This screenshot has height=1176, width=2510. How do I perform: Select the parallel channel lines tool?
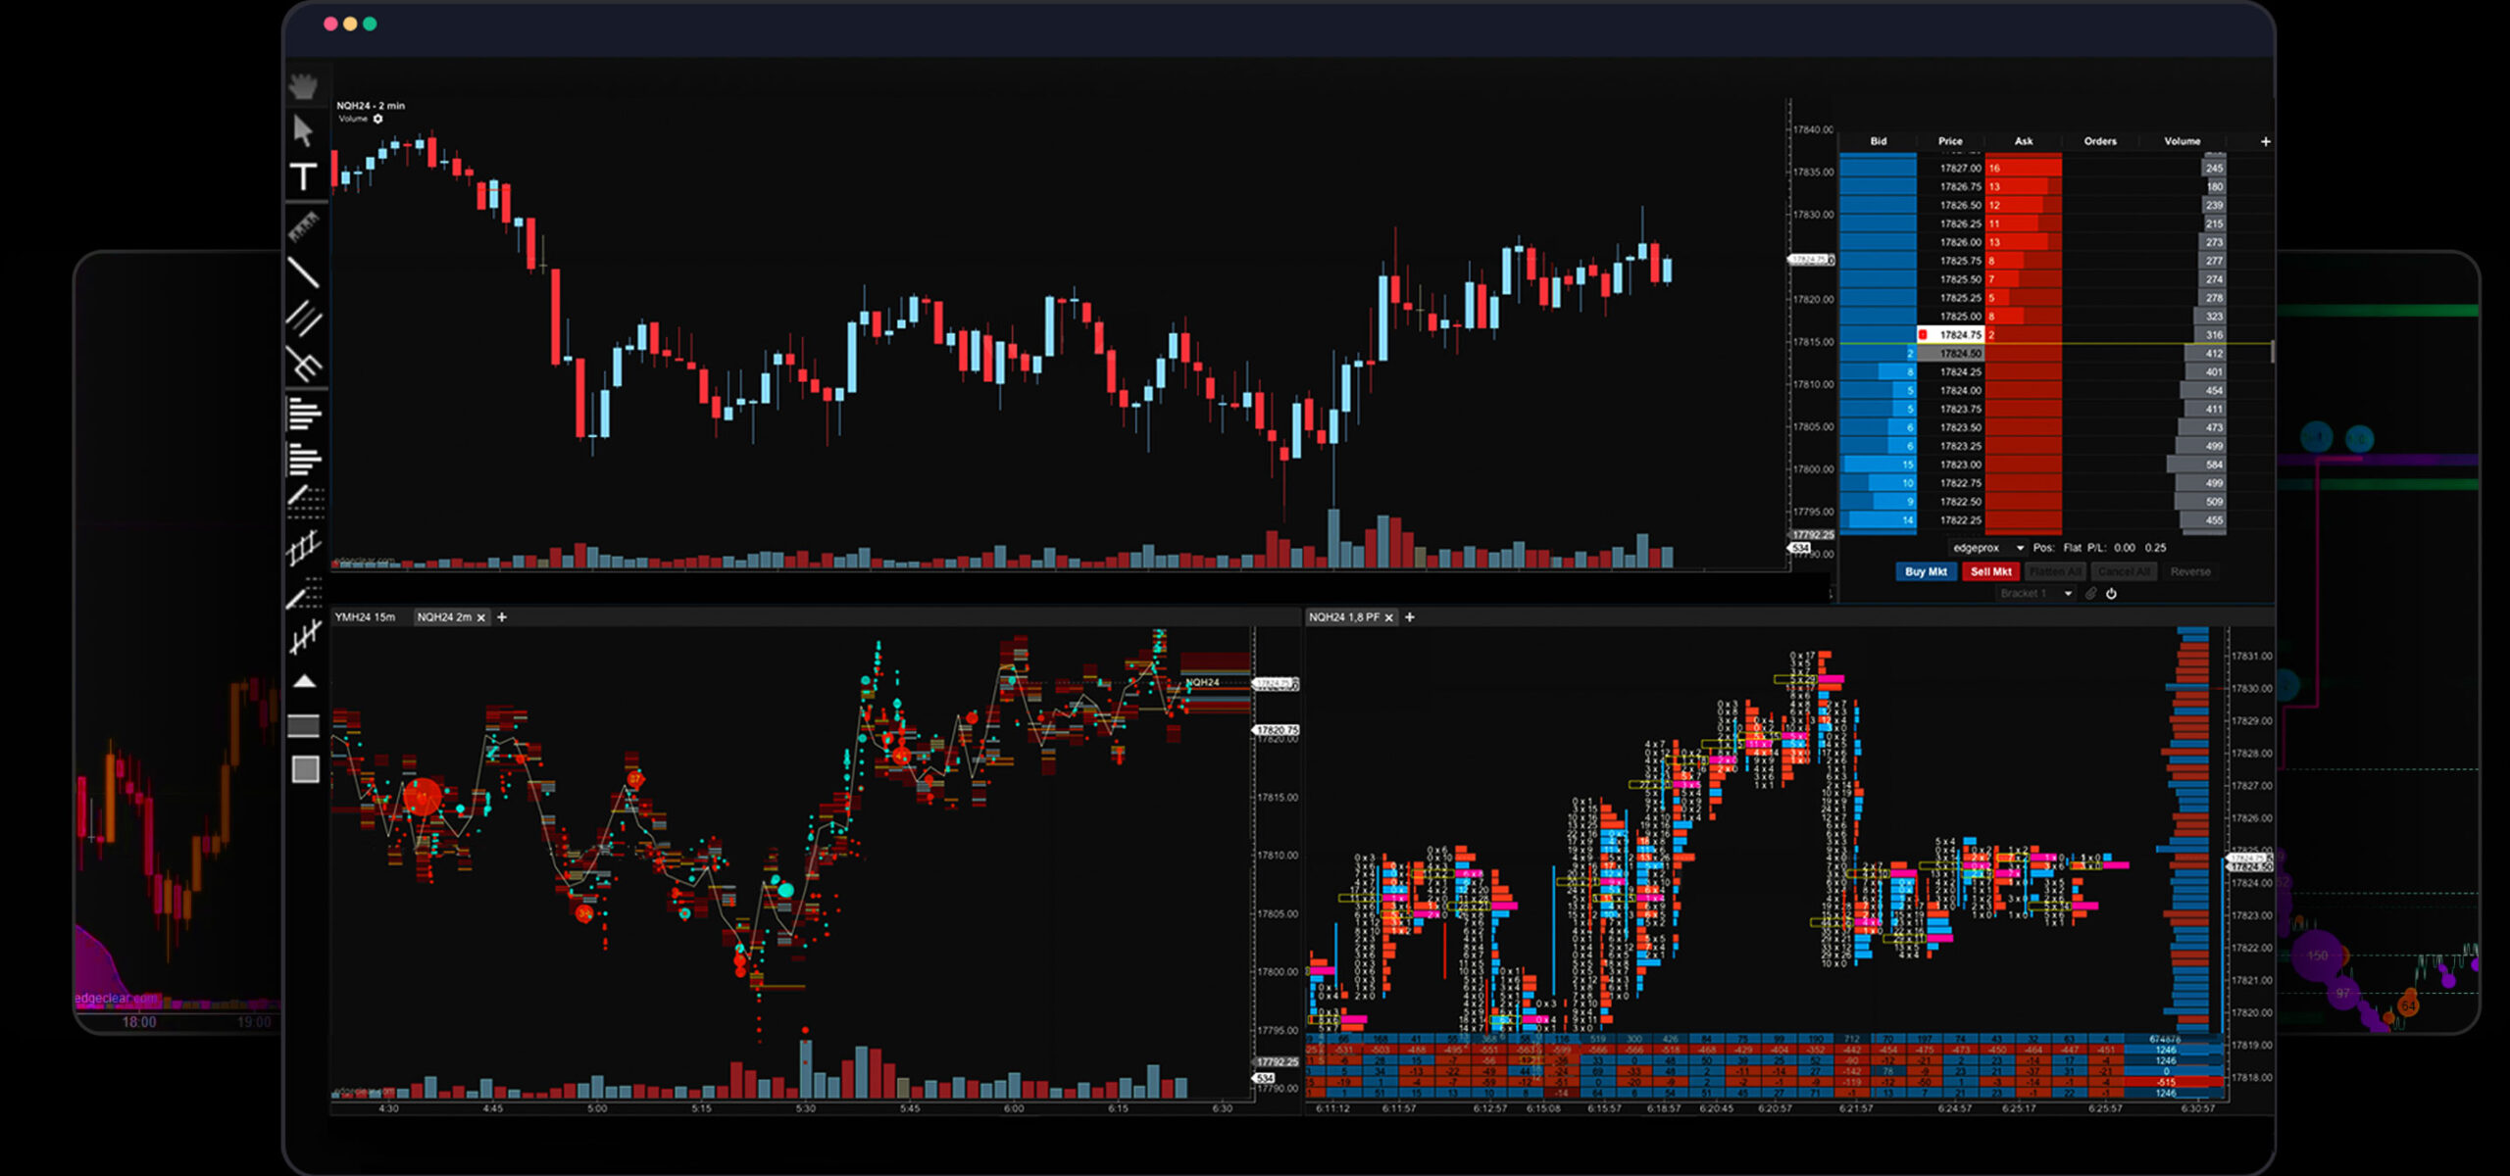304,318
